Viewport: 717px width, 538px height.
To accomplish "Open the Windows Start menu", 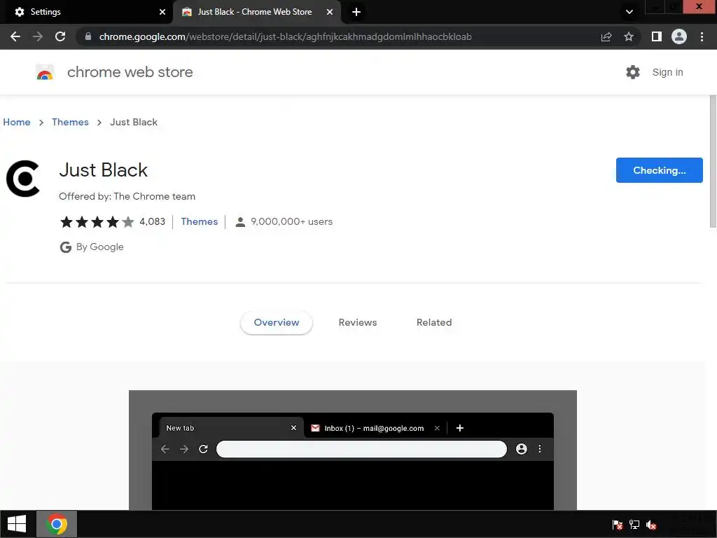I will click(x=17, y=524).
